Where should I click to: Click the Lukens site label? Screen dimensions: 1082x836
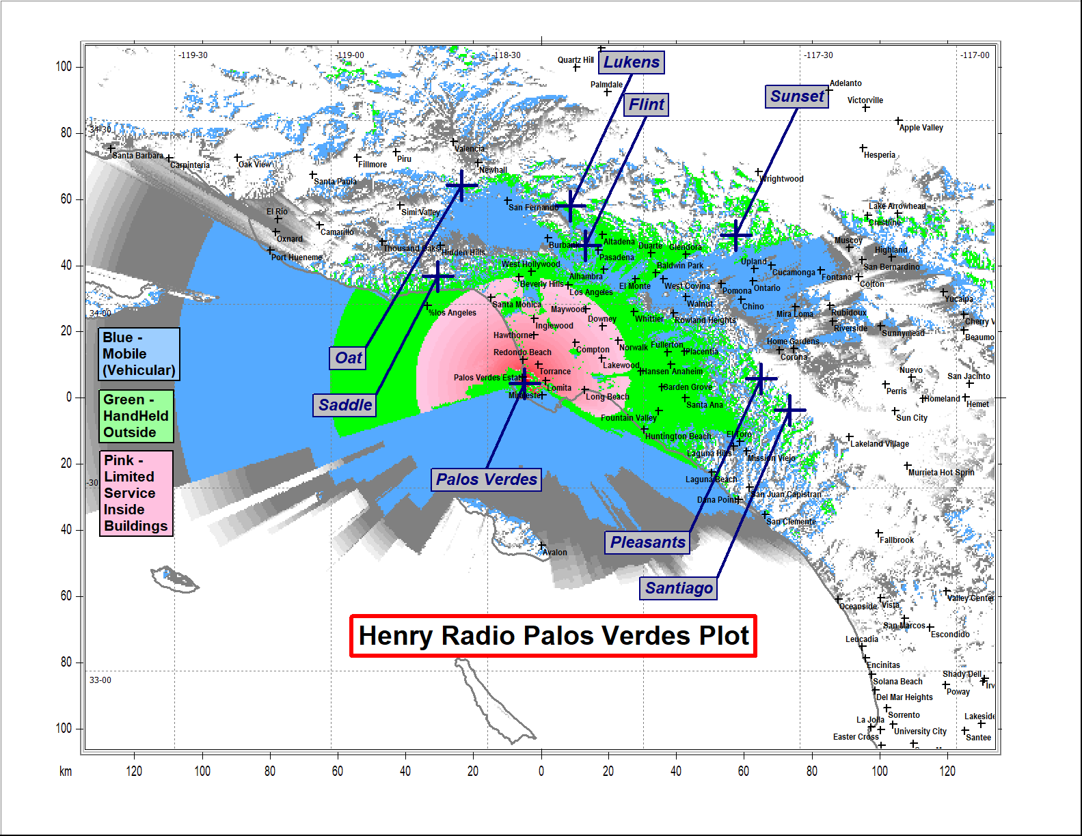[632, 62]
